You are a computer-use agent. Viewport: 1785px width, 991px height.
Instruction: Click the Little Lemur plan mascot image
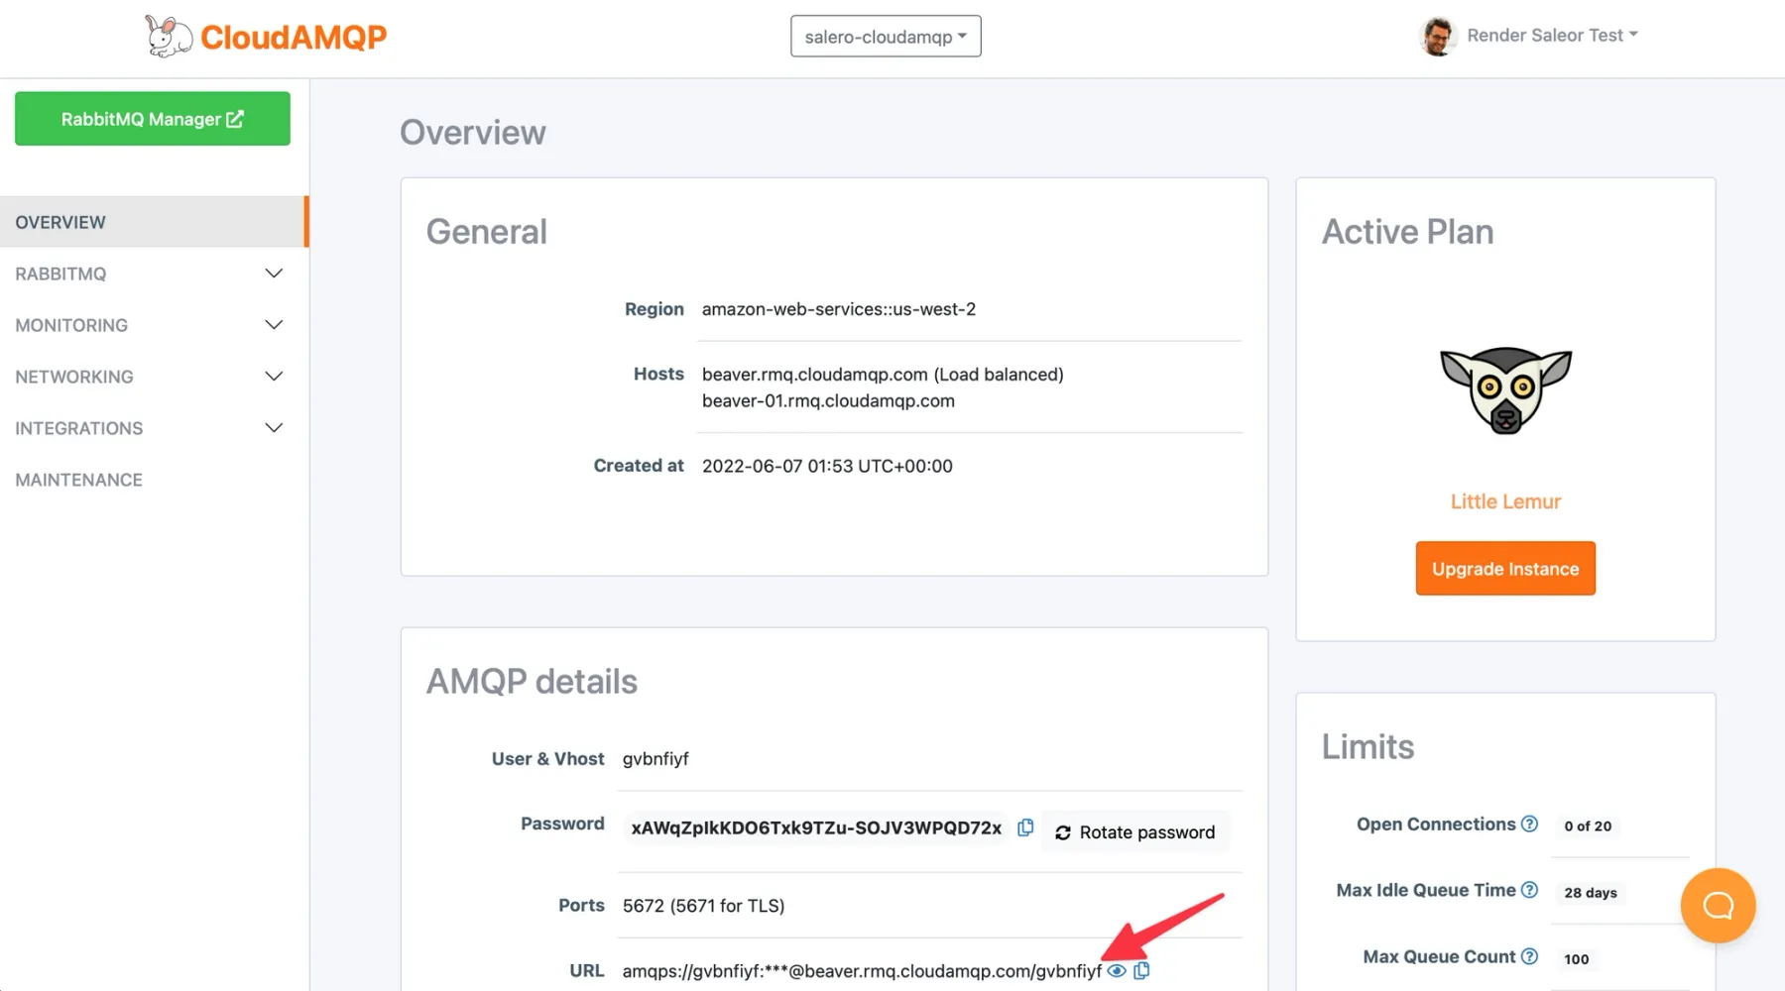tap(1505, 390)
